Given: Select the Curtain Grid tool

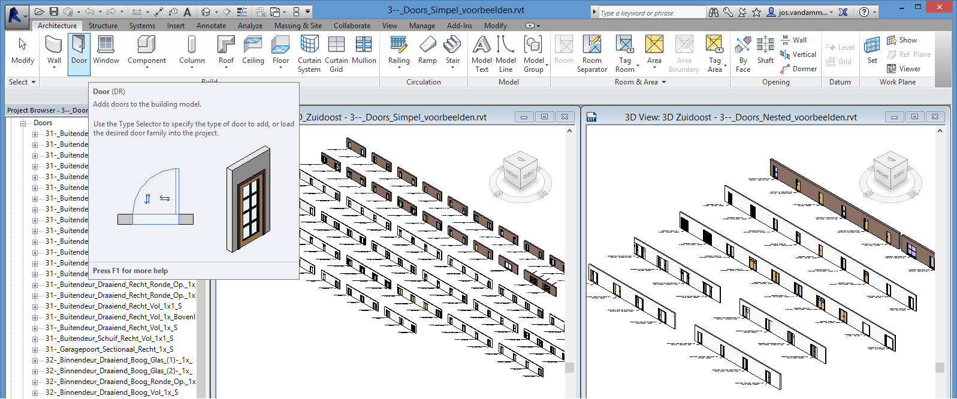Looking at the screenshot, I should (x=336, y=53).
